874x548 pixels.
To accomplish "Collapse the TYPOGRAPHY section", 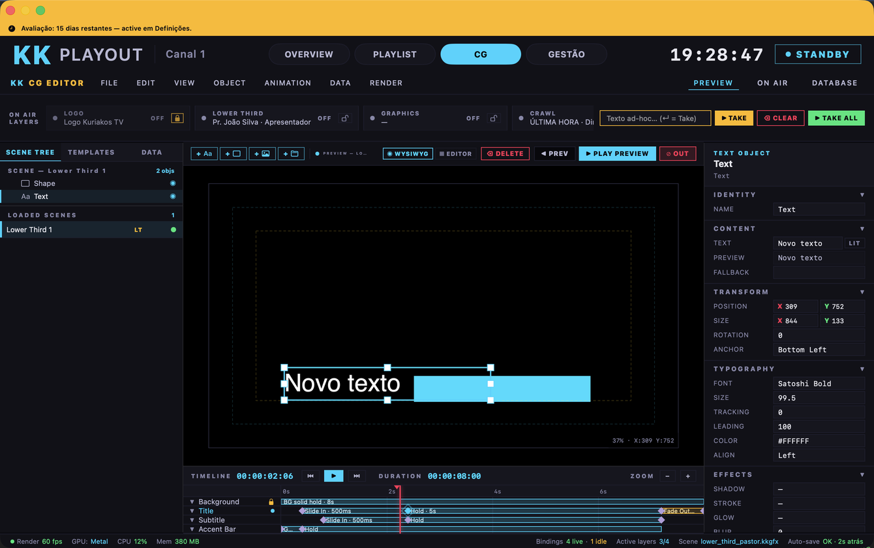I will pyautogui.click(x=862, y=369).
